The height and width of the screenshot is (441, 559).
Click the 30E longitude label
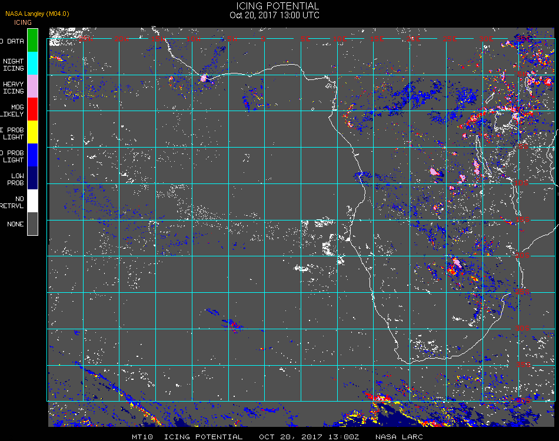tap(486, 39)
